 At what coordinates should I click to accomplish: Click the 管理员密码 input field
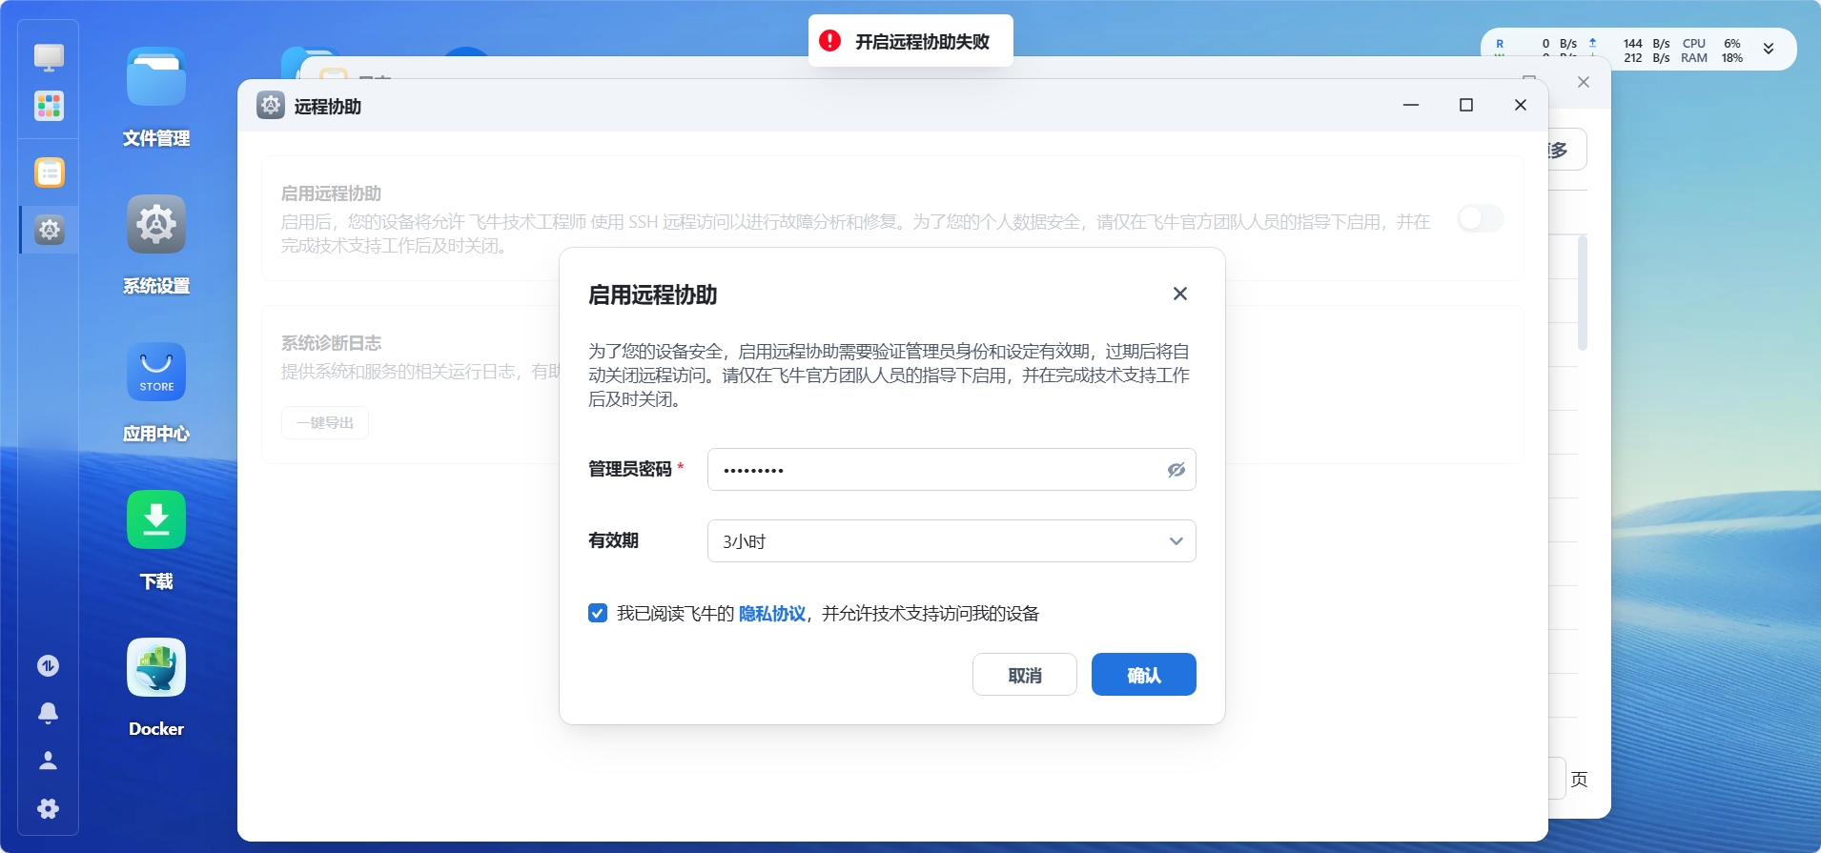point(951,470)
